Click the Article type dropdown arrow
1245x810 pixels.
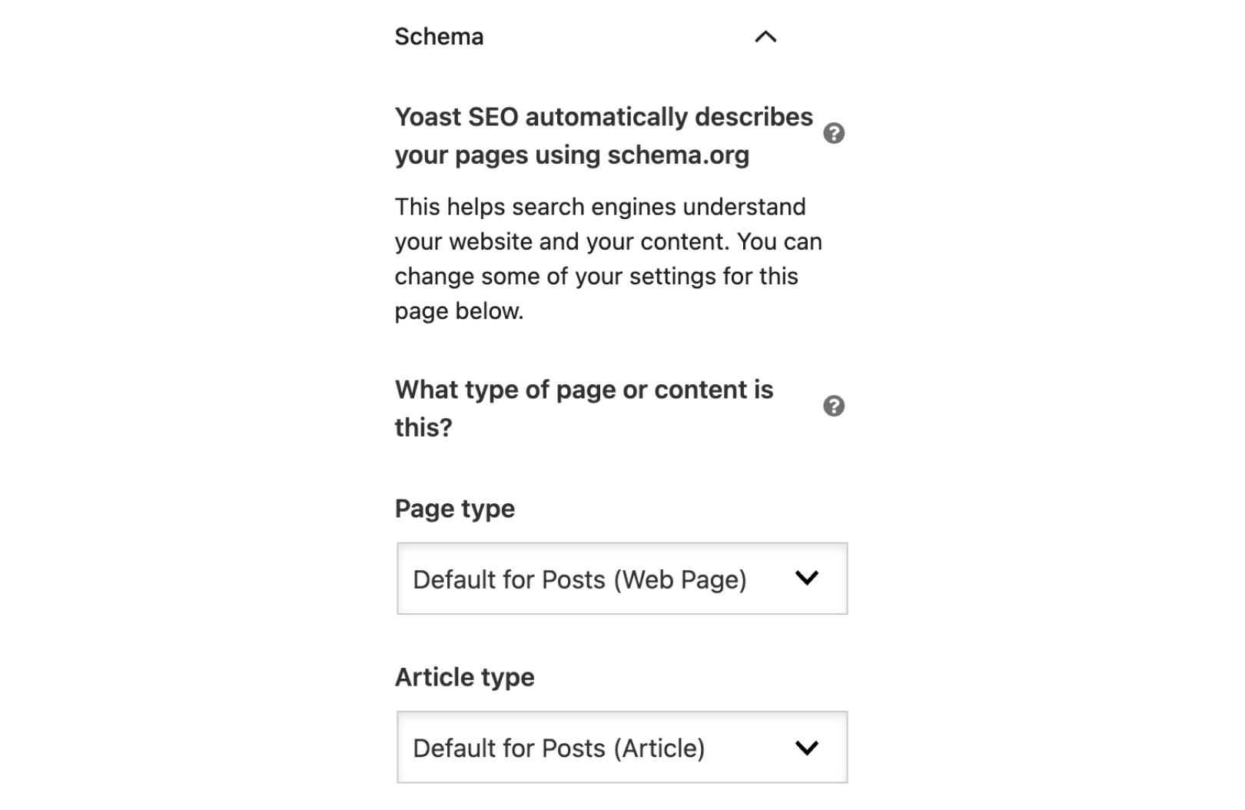(x=807, y=747)
